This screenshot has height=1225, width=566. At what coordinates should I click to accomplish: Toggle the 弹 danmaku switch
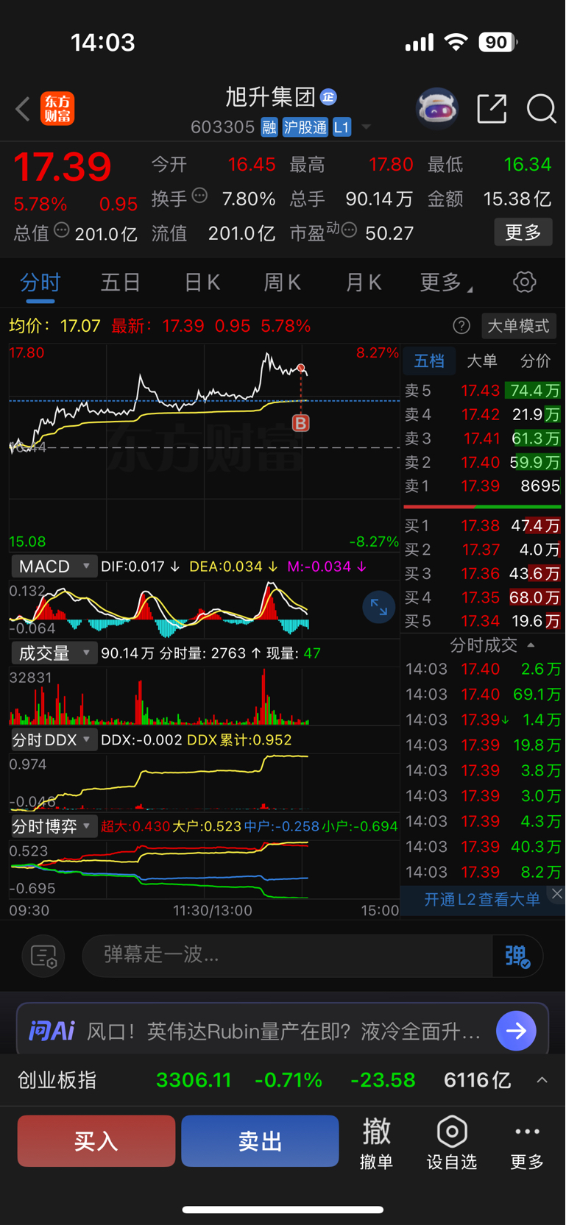point(517,956)
